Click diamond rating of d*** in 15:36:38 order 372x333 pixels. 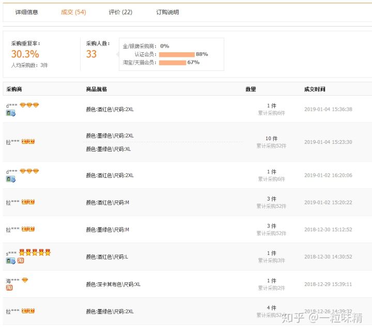(29, 105)
